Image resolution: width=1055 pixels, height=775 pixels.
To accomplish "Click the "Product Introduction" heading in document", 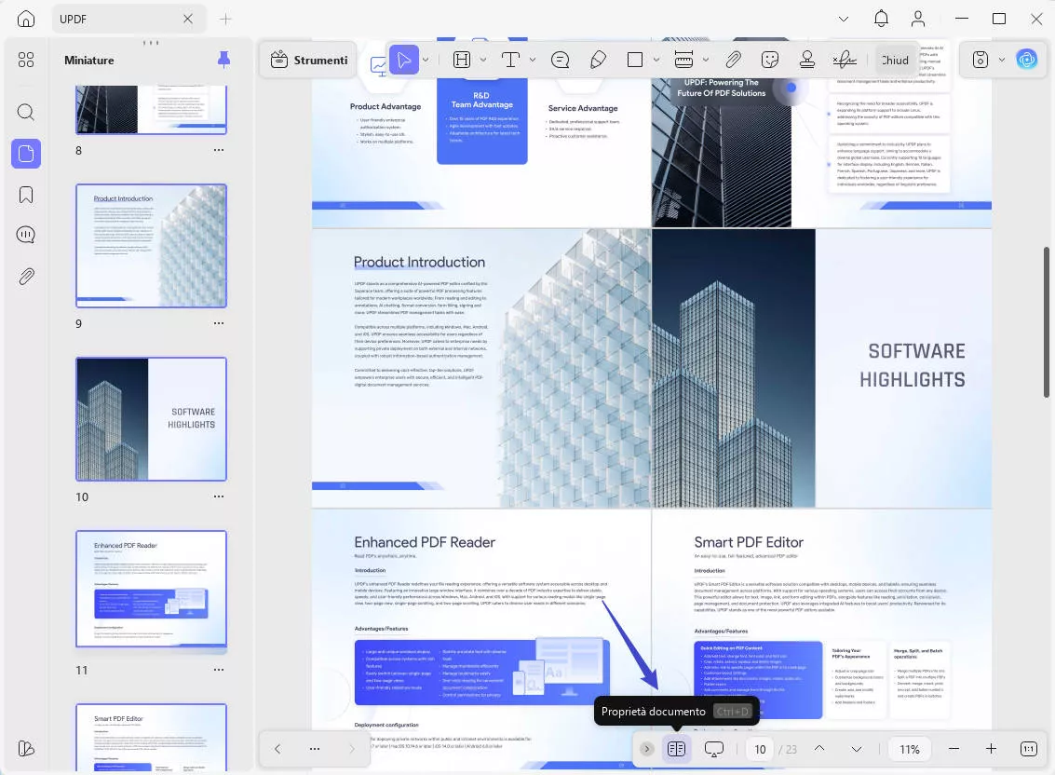I will [x=419, y=262].
